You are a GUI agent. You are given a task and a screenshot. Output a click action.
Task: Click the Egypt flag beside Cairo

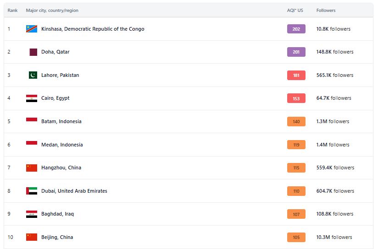[32, 98]
